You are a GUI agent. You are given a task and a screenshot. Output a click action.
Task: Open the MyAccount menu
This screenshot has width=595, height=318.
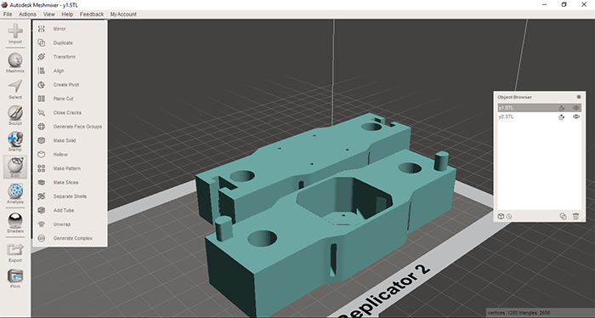coord(123,14)
